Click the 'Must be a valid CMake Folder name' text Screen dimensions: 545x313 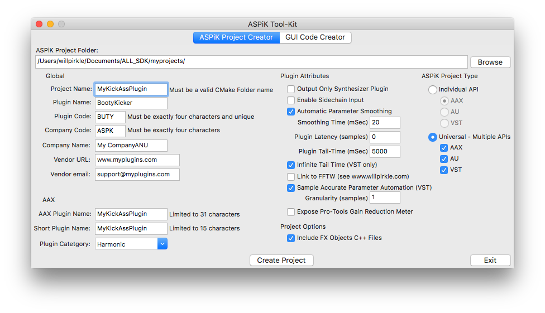[221, 90]
